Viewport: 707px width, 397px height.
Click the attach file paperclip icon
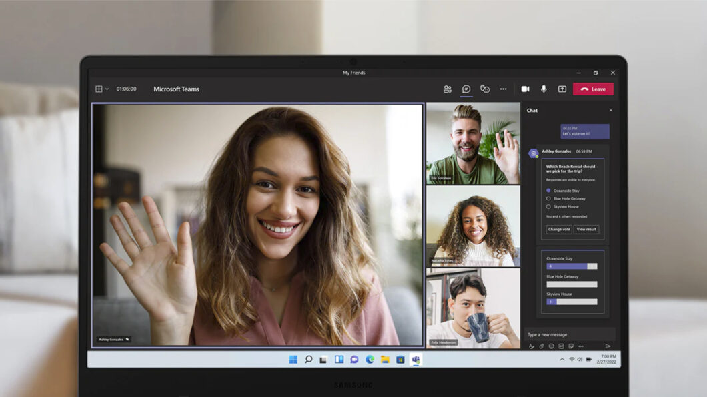pyautogui.click(x=541, y=346)
